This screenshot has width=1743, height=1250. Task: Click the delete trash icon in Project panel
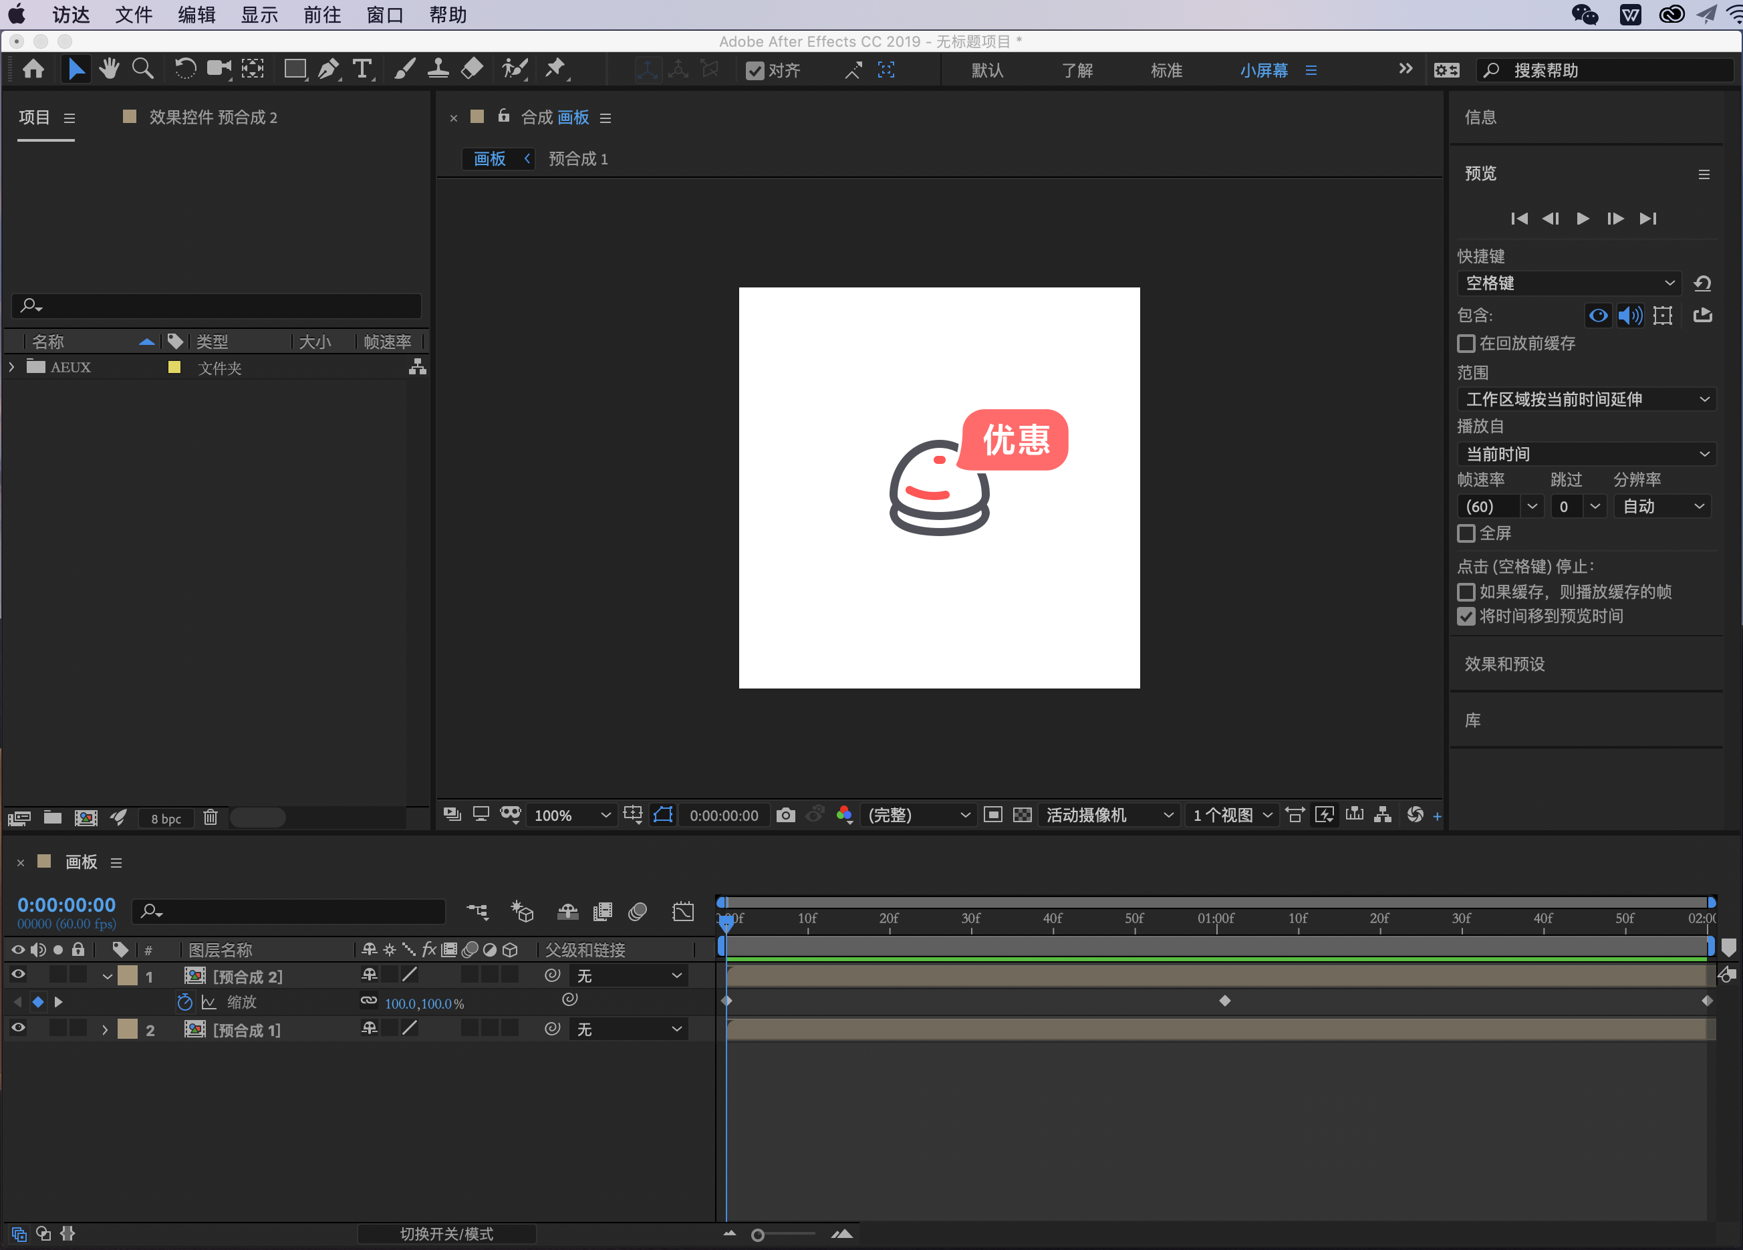tap(211, 818)
